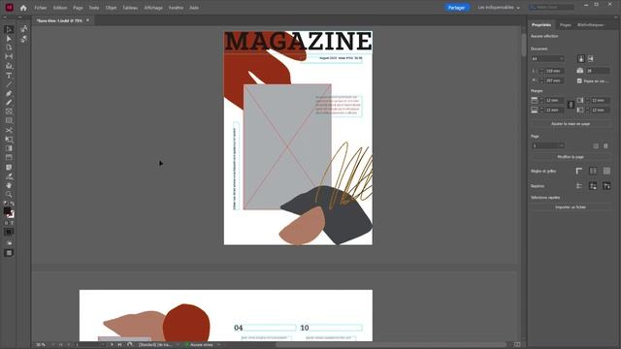Click the document width stepper
This screenshot has height=349, width=621.
pyautogui.click(x=541, y=71)
